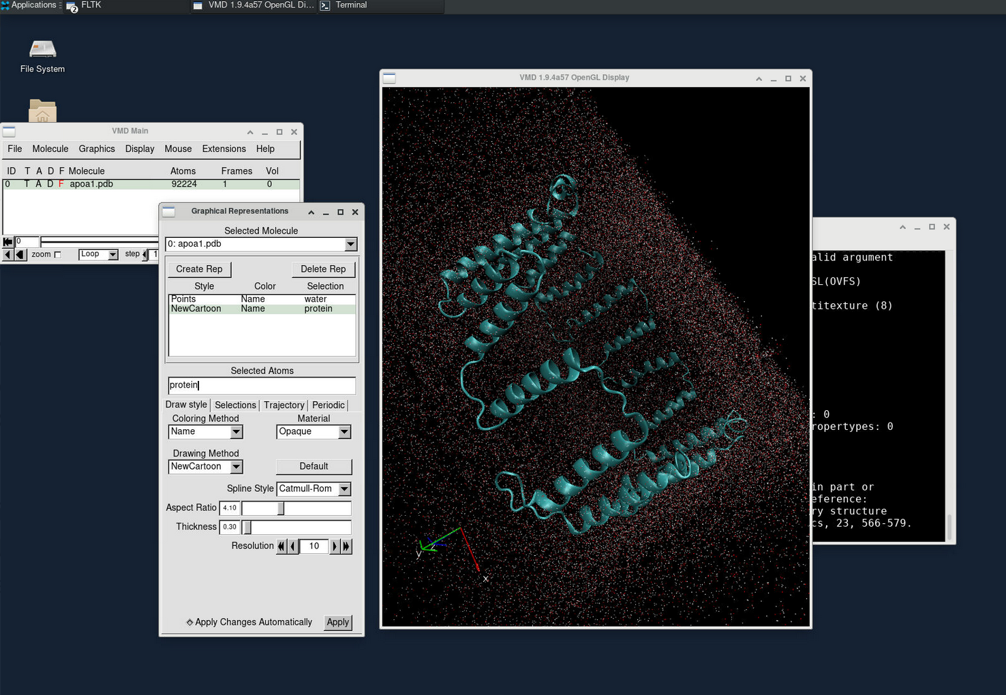Roll up the VMD Main window
The width and height of the screenshot is (1006, 695).
(x=250, y=132)
